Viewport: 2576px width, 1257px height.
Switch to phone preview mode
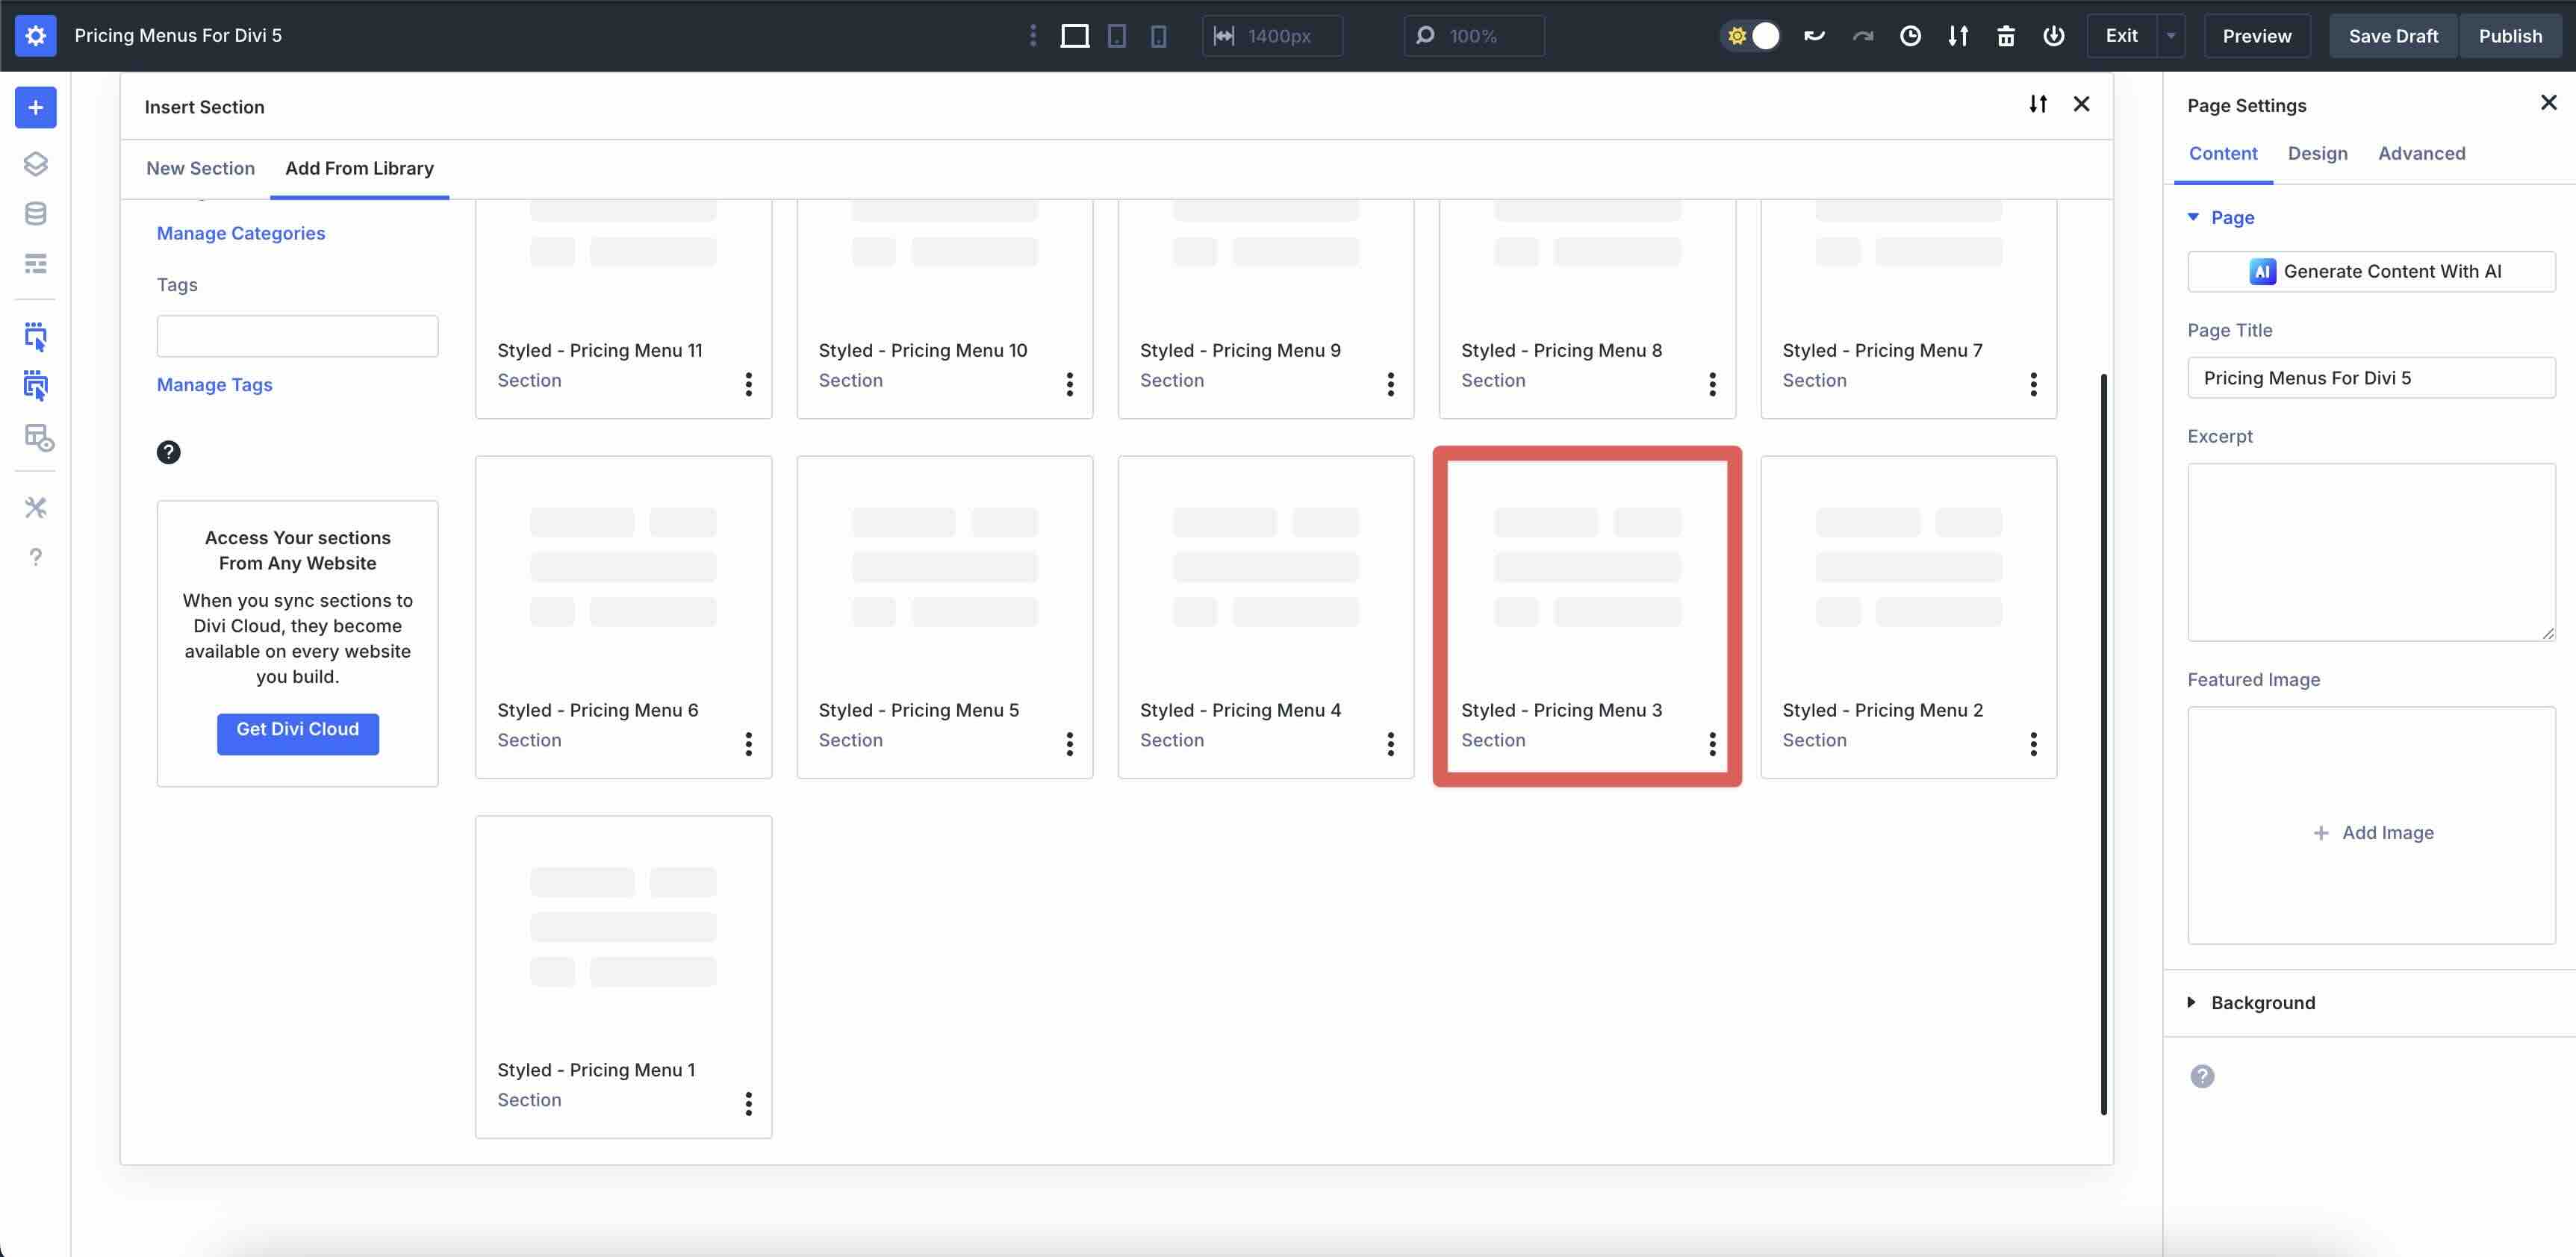(x=1157, y=35)
